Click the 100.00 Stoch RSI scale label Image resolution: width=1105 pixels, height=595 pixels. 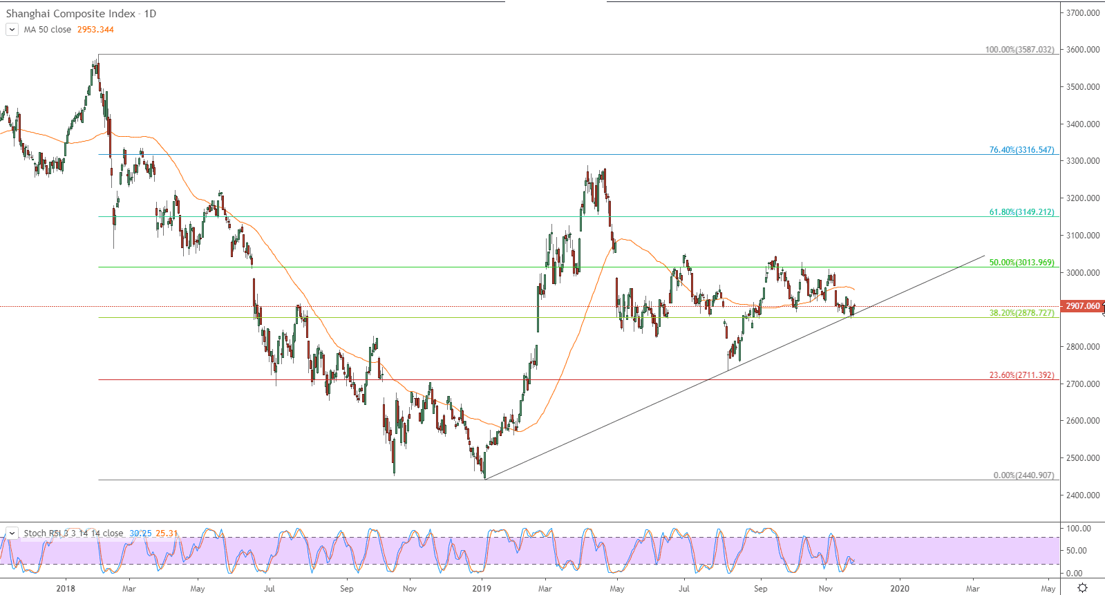[1079, 529]
